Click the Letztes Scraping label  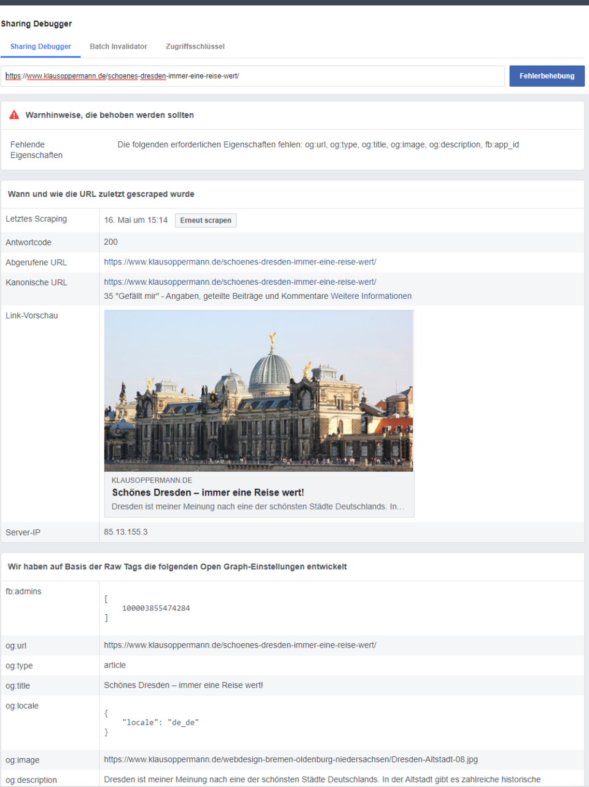pyautogui.click(x=36, y=219)
